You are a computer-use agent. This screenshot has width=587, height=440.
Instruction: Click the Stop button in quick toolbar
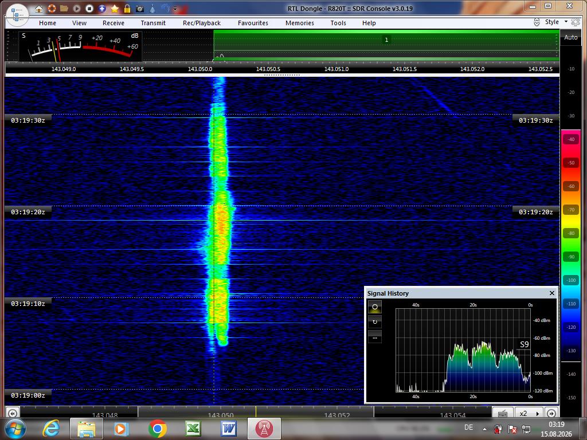pos(89,8)
